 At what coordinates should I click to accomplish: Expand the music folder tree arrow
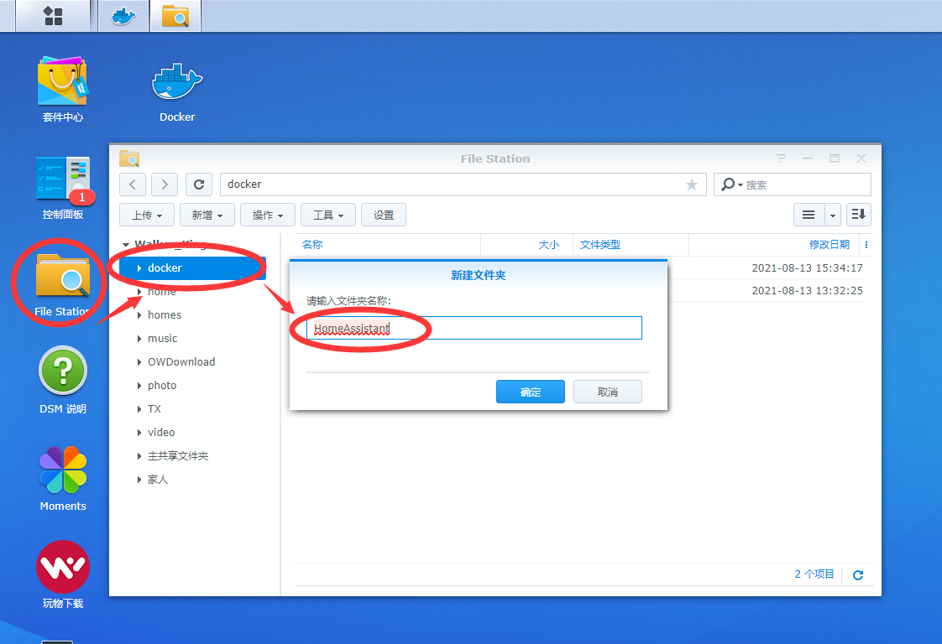point(139,339)
